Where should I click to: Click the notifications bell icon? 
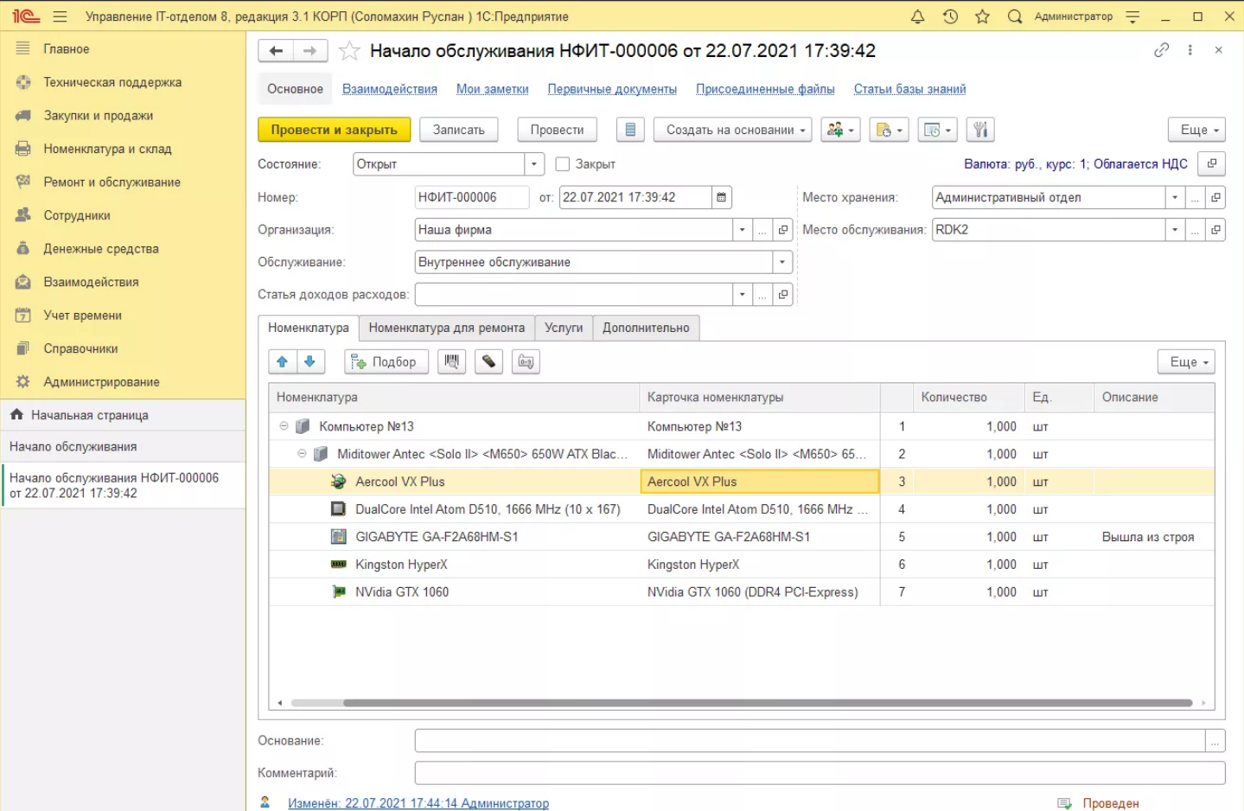pos(917,16)
